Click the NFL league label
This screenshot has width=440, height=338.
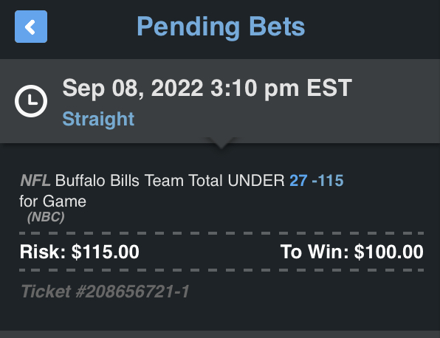(x=35, y=180)
